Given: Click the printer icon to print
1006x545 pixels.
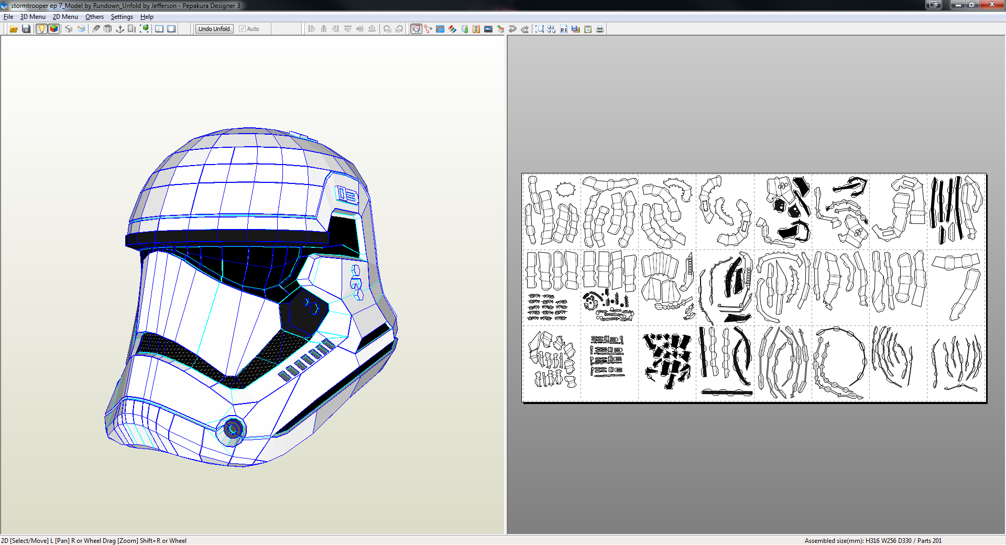Looking at the screenshot, I should [x=600, y=29].
